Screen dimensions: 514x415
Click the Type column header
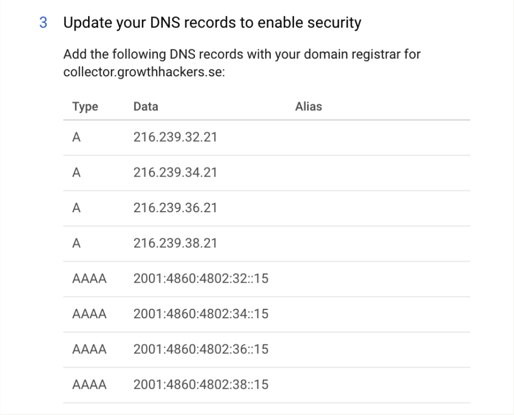[x=85, y=107]
